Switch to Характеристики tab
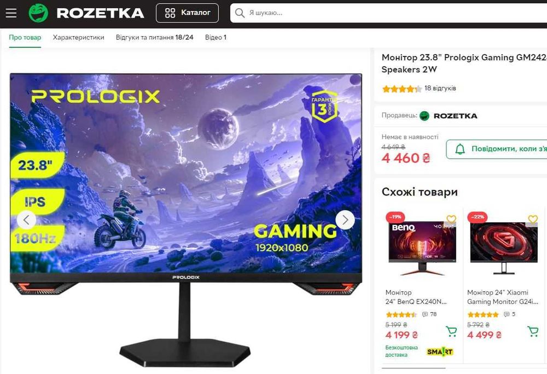 tap(78, 37)
